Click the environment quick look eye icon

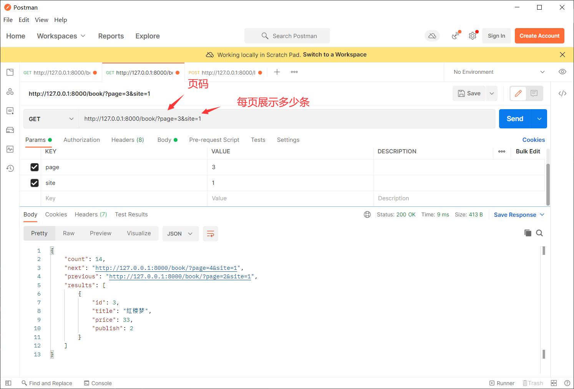(562, 72)
